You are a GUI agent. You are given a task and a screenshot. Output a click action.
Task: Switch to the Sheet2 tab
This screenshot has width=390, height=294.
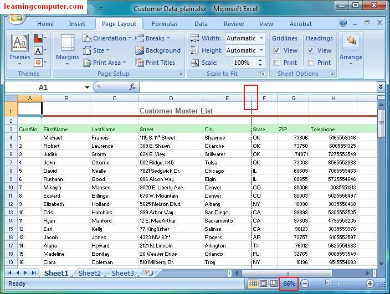coord(90,273)
